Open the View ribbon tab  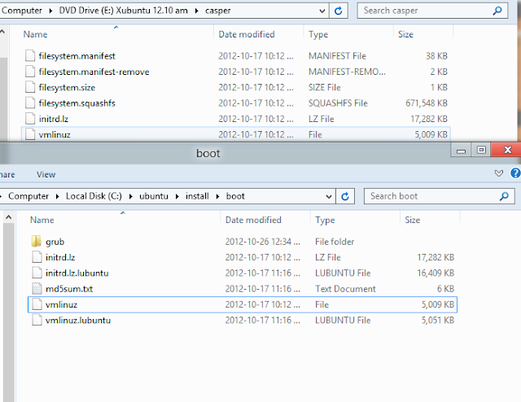coord(46,175)
